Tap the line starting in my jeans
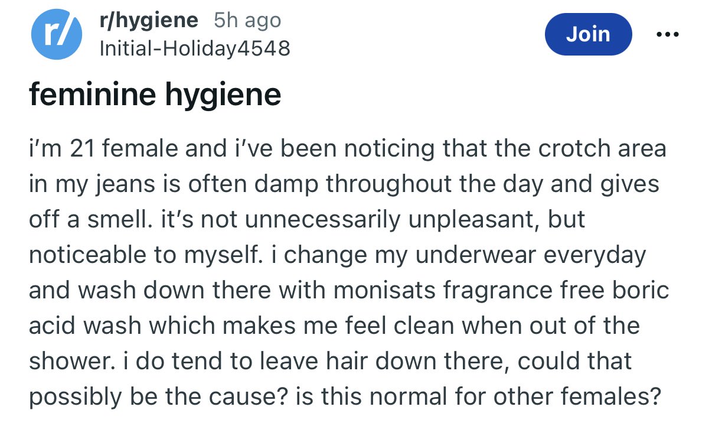The height and width of the screenshot is (426, 712). [x=344, y=184]
